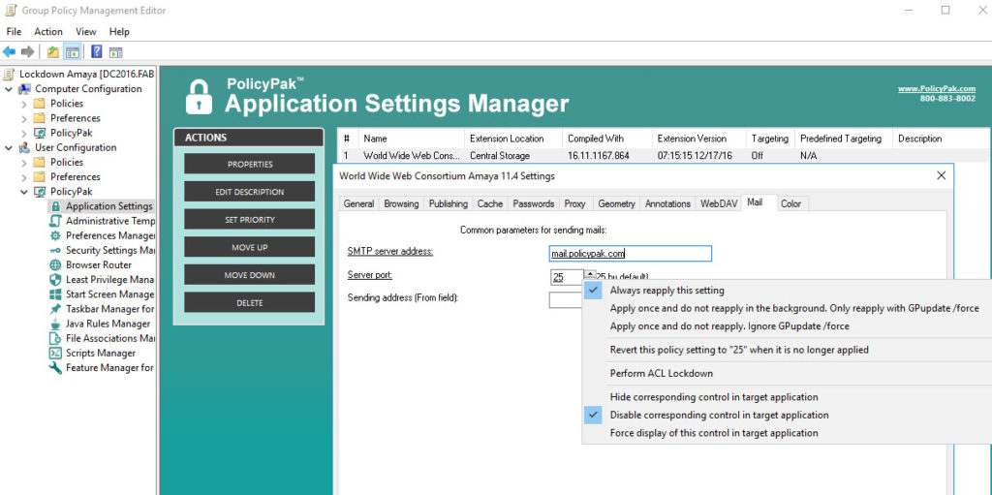Open the Help toolbar icon
The width and height of the screenshot is (992, 495).
[97, 52]
